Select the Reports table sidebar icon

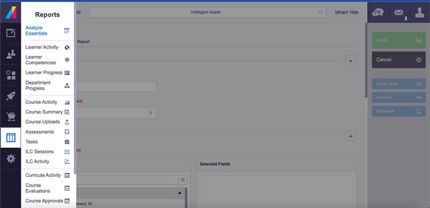(11, 138)
